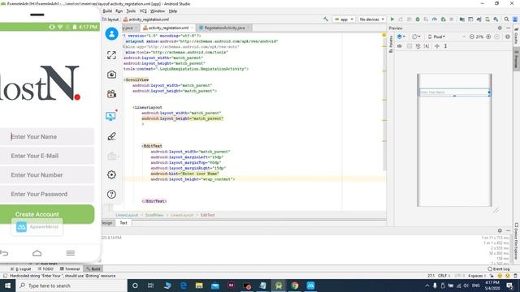The height and width of the screenshot is (292, 520).
Task: Open ApowerMirror settings gear icon
Action: 112,175
